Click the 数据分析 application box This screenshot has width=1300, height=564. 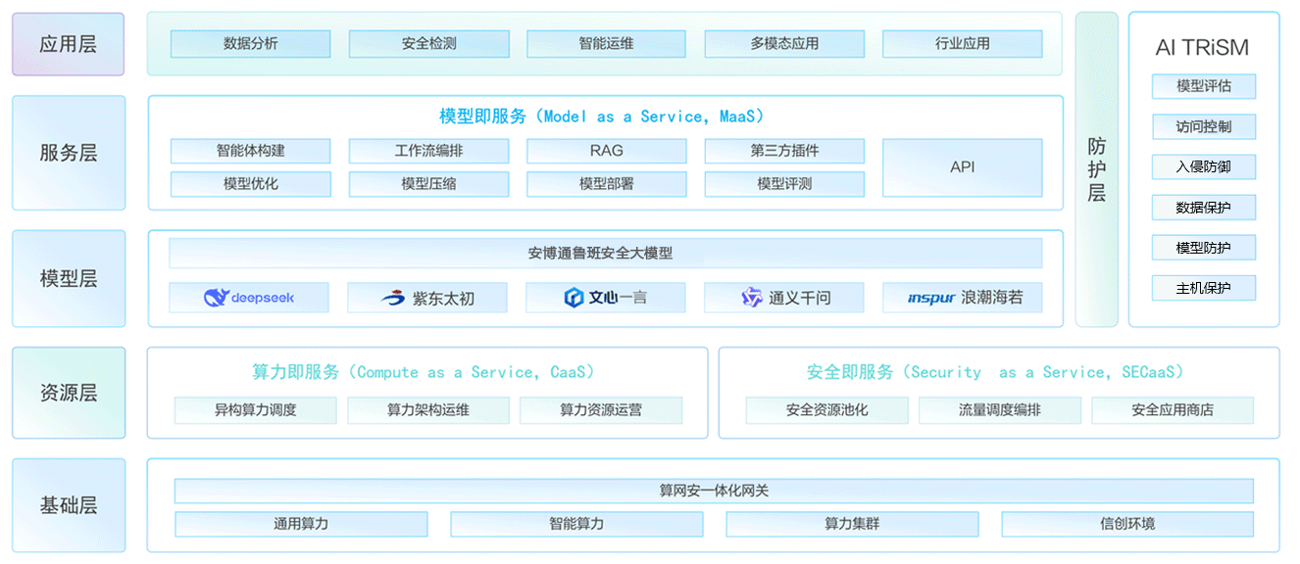pyautogui.click(x=250, y=44)
